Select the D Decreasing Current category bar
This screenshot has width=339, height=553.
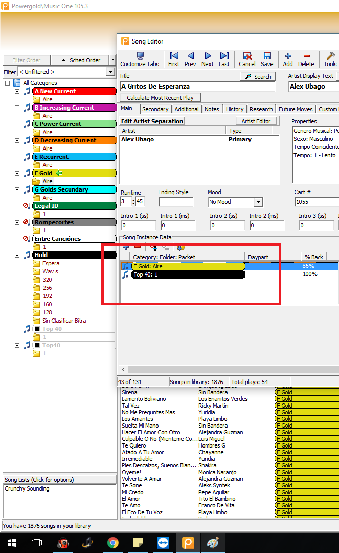coord(74,140)
